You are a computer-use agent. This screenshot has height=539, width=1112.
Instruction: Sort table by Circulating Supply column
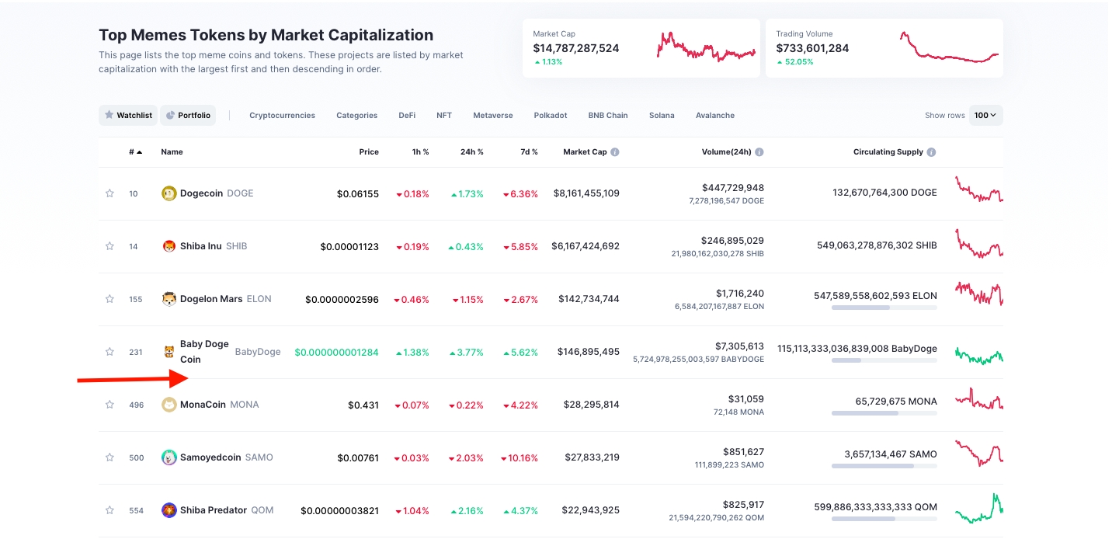click(888, 152)
